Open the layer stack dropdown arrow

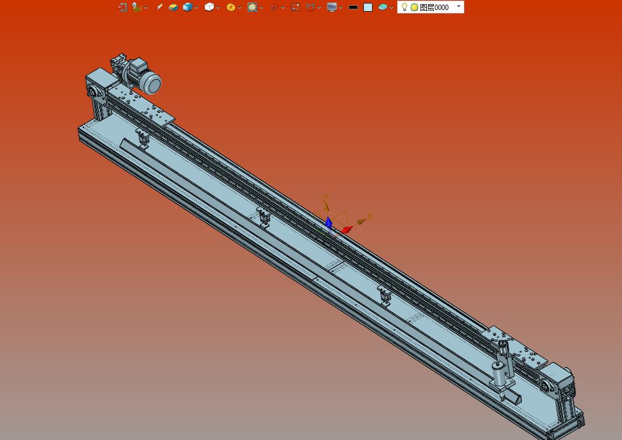(391, 8)
